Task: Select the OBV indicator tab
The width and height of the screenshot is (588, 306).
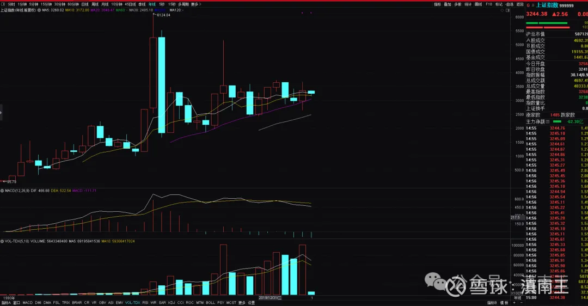Action: coord(102,303)
